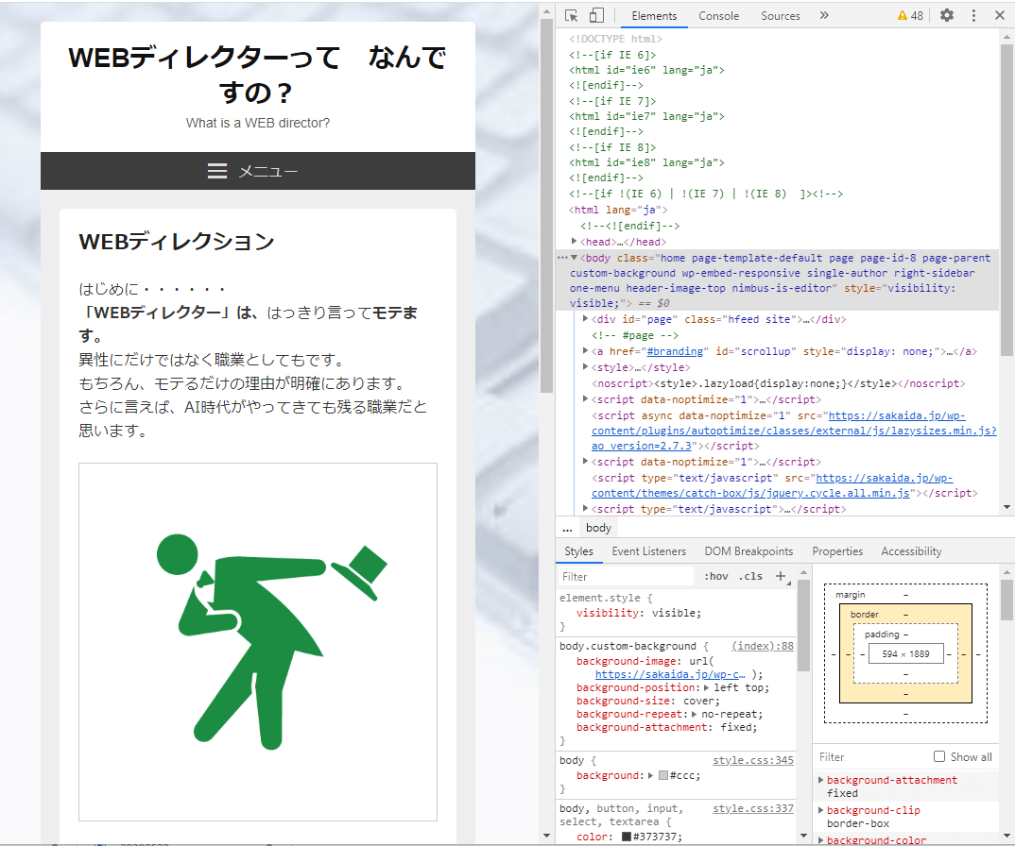
Task: Close the DevTools panel
Action: point(1000,15)
